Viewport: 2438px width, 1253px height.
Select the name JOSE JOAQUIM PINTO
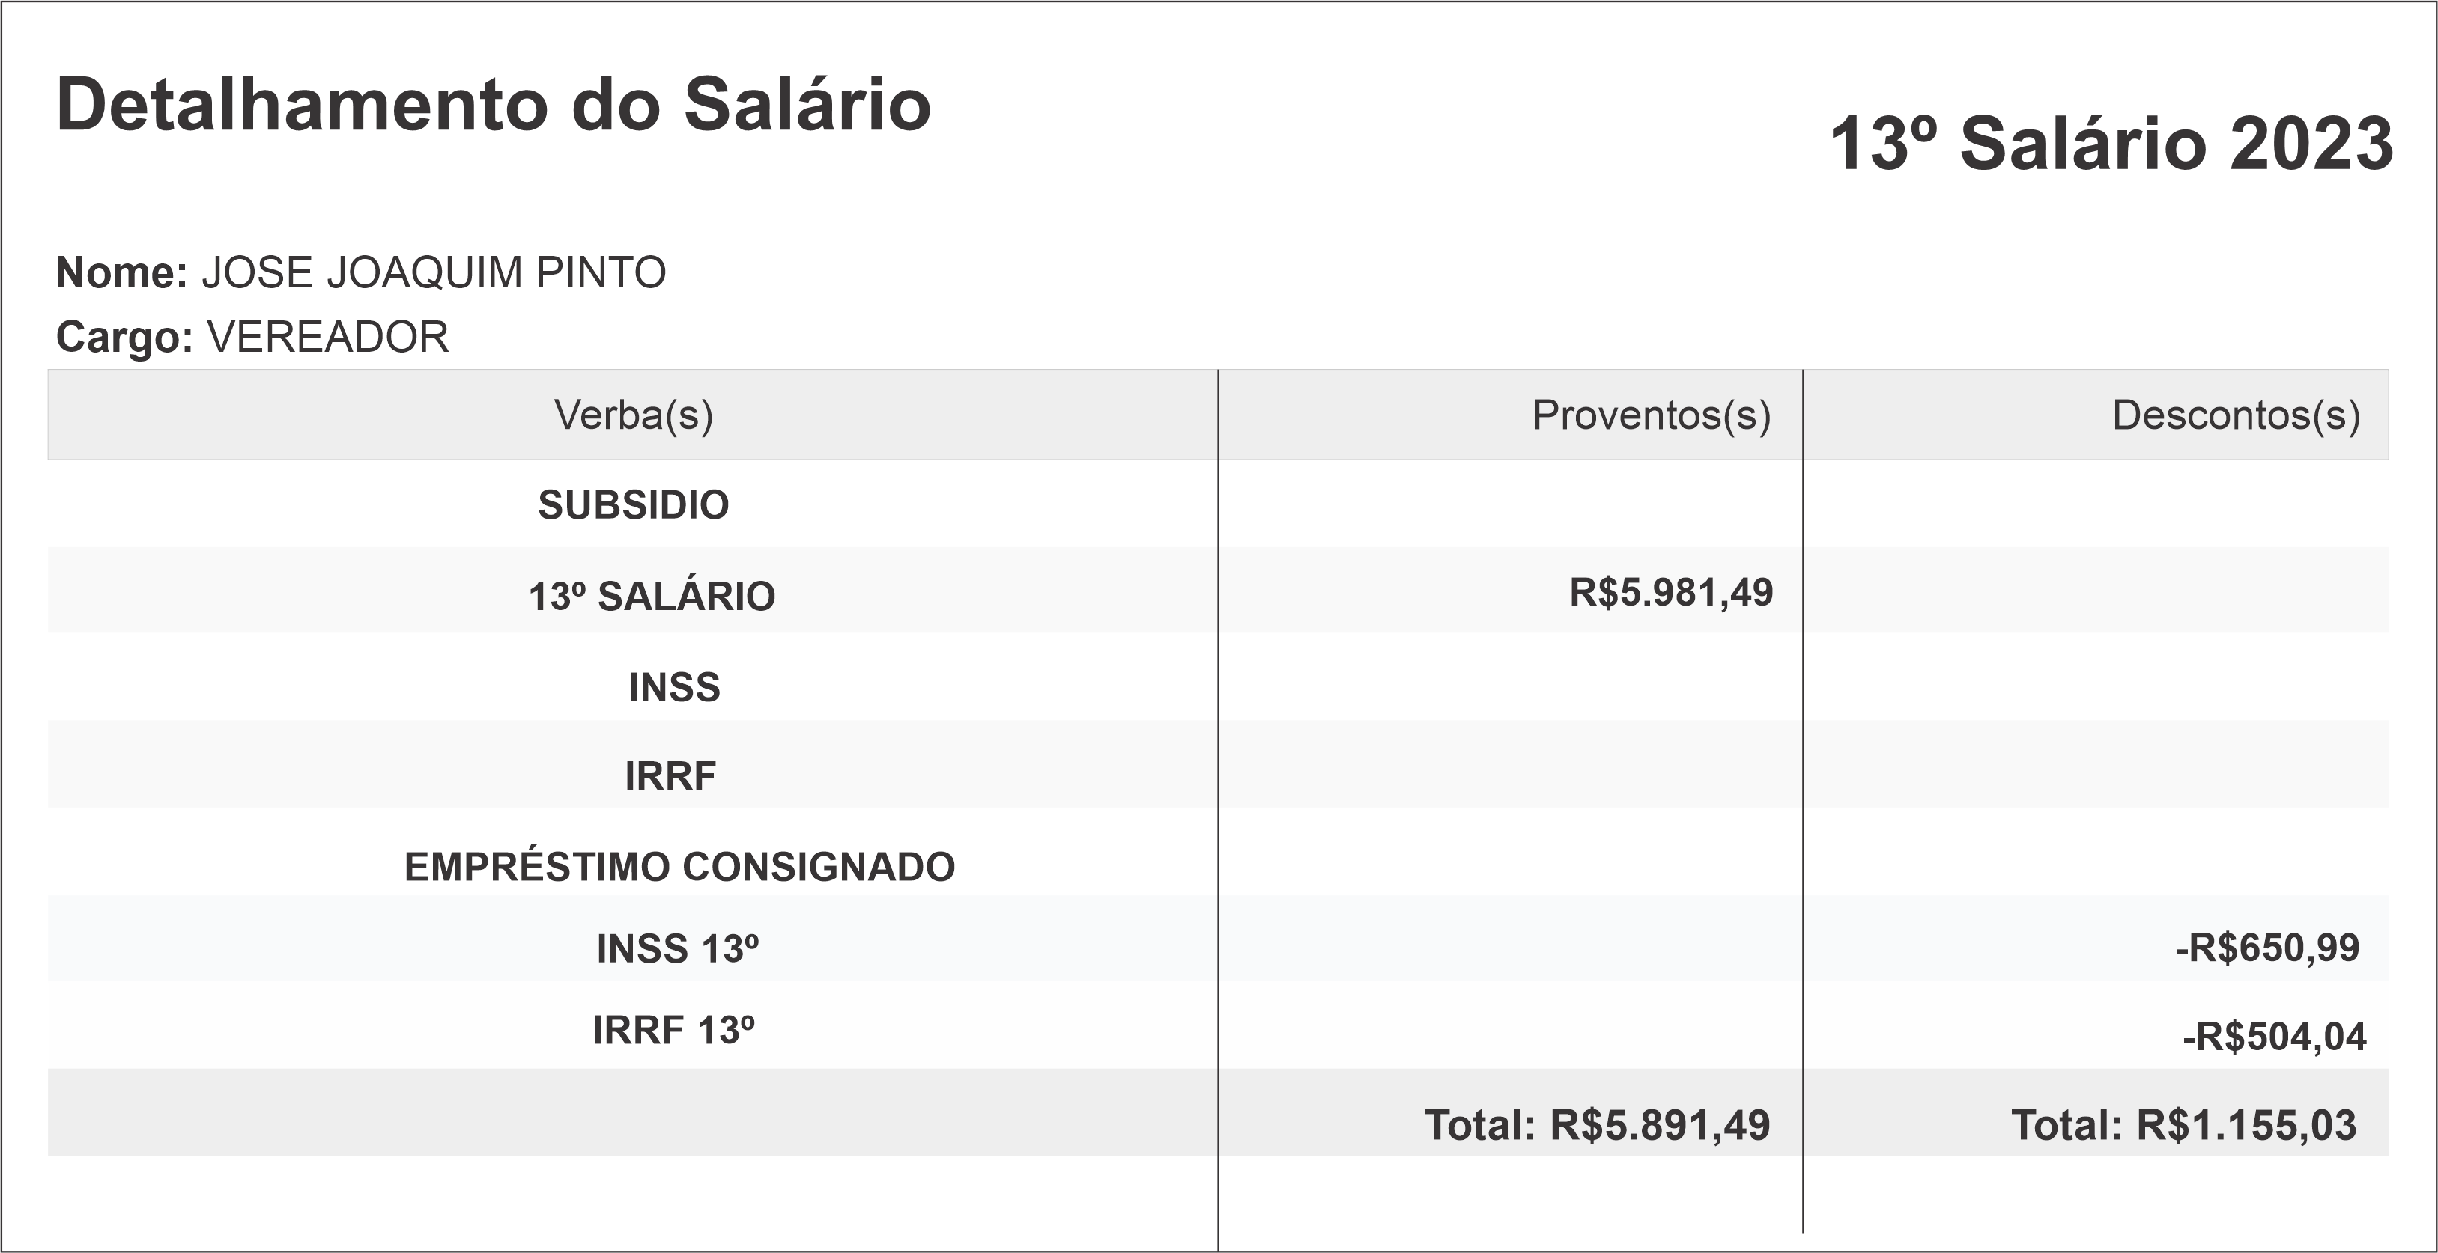(434, 273)
